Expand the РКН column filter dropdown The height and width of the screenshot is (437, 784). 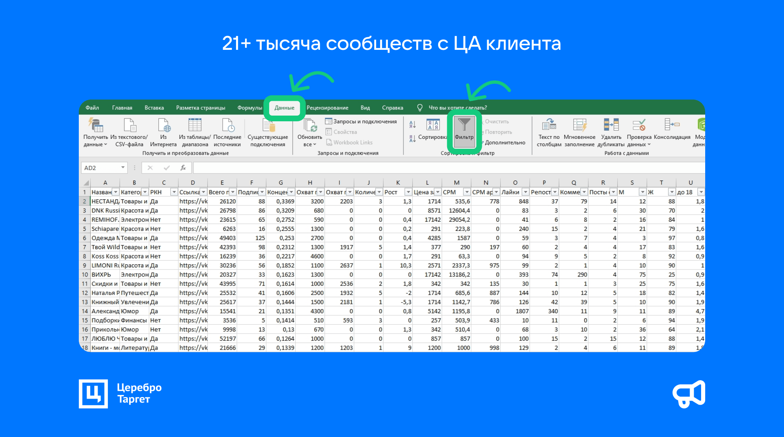pyautogui.click(x=174, y=192)
